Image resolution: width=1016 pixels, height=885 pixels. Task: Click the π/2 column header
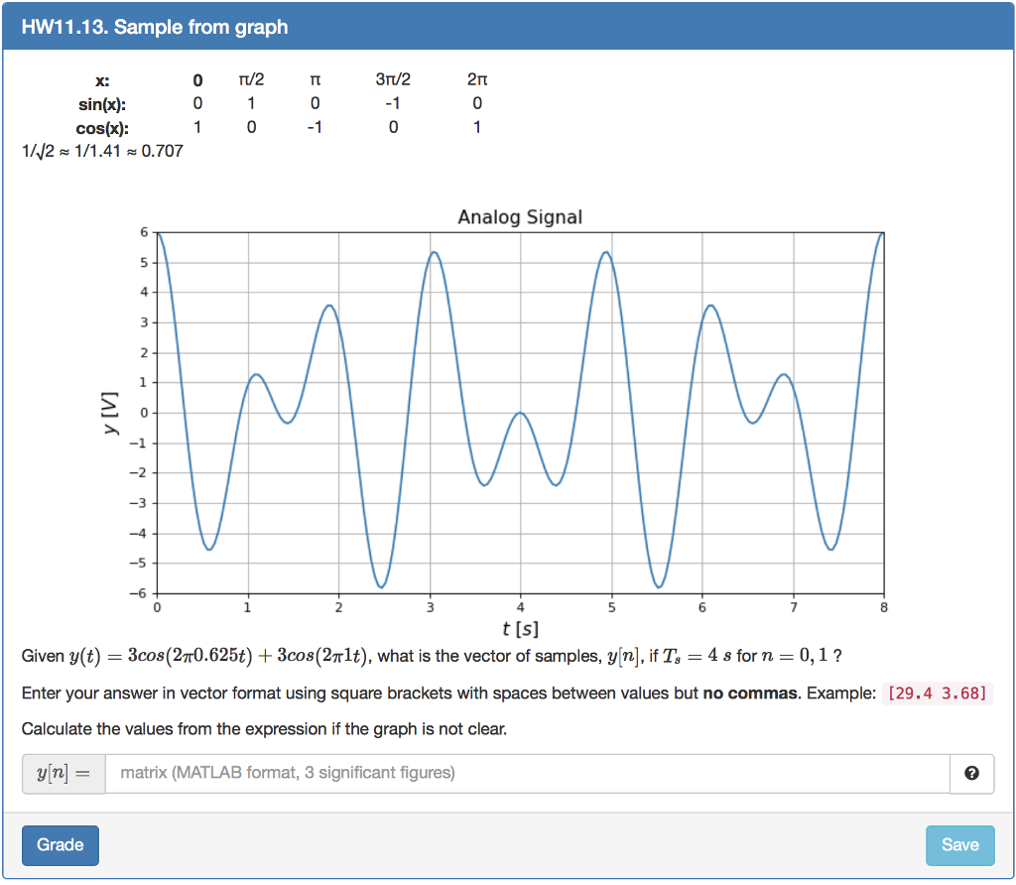click(251, 79)
